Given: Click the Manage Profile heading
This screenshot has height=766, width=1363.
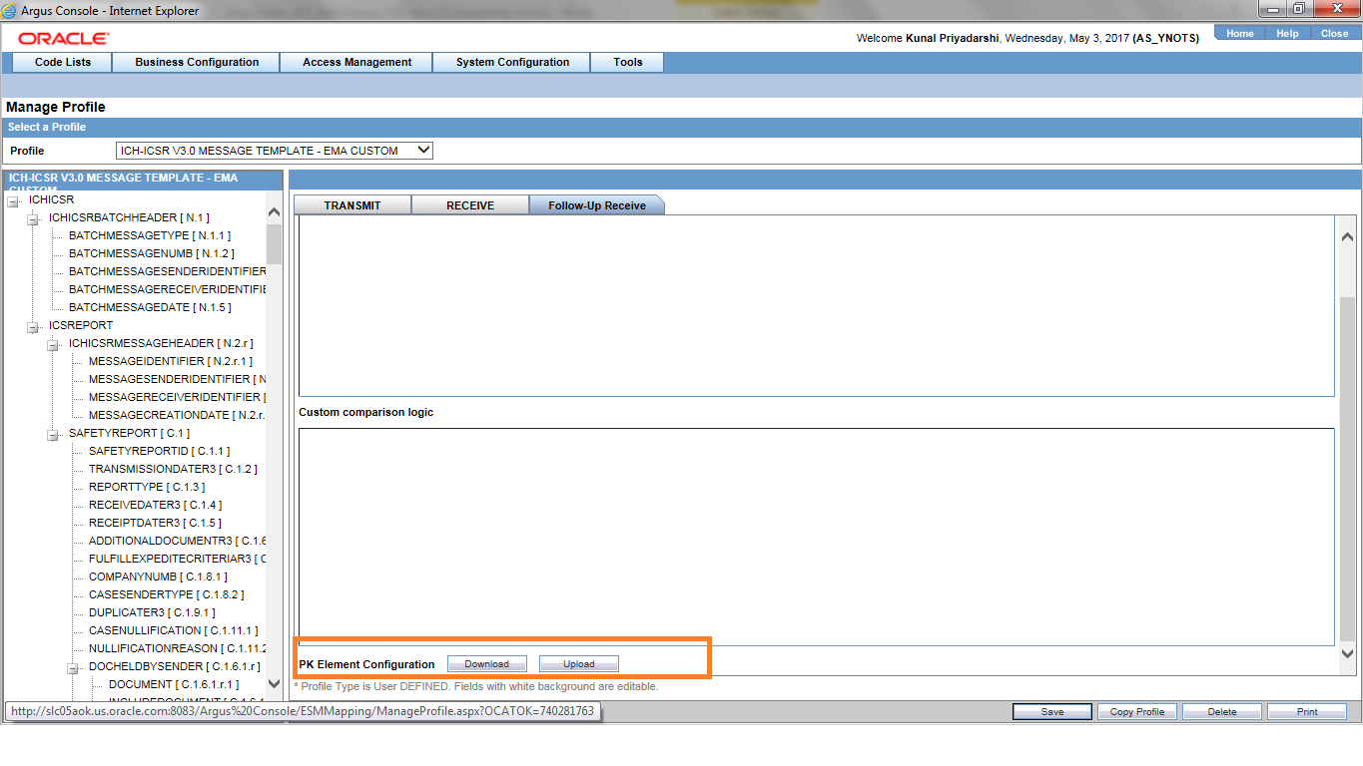Looking at the screenshot, I should coord(56,107).
